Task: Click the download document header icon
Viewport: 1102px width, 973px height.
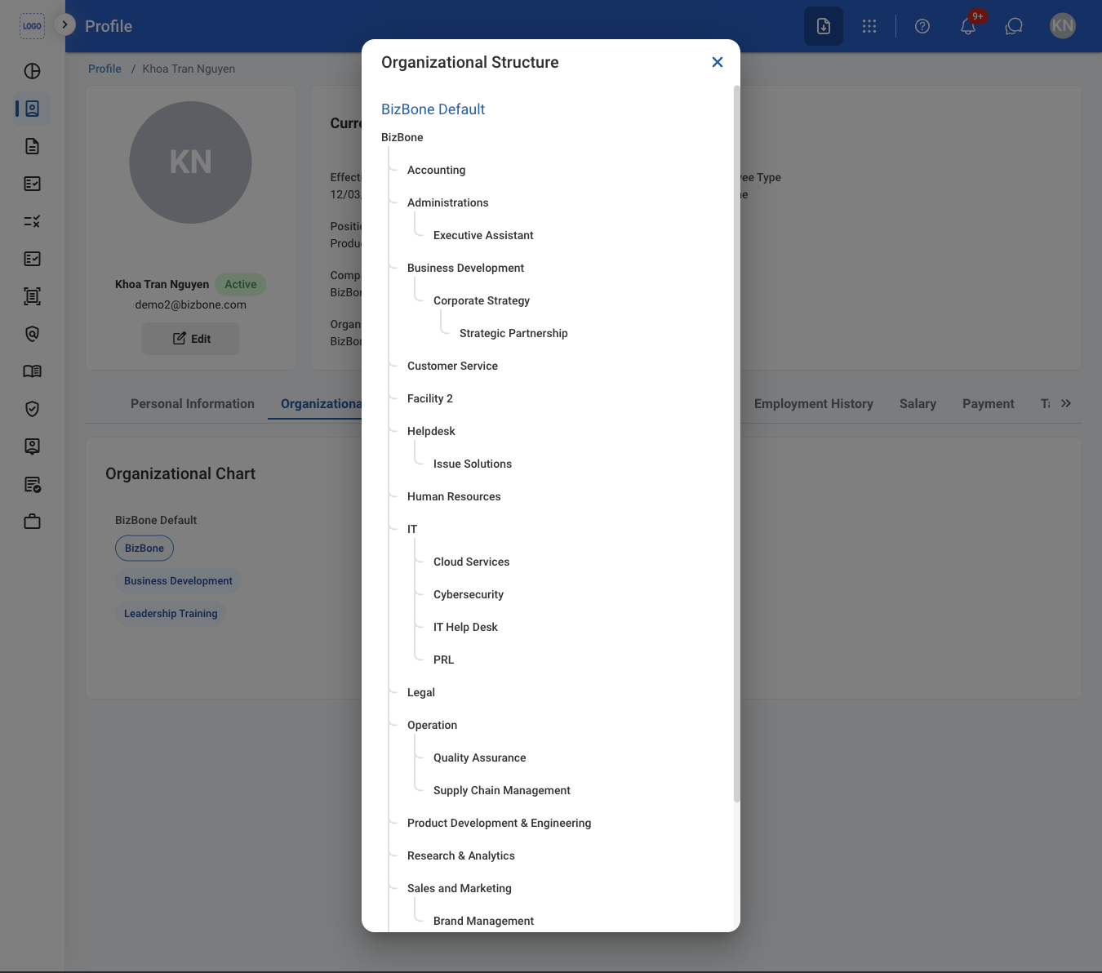Action: (x=824, y=26)
